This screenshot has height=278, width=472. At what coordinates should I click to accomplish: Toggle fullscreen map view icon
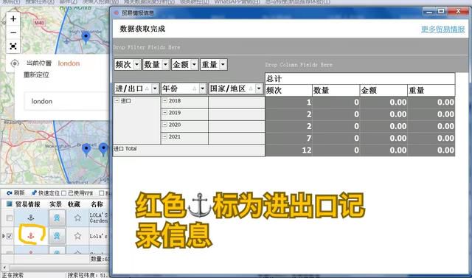click(x=13, y=46)
